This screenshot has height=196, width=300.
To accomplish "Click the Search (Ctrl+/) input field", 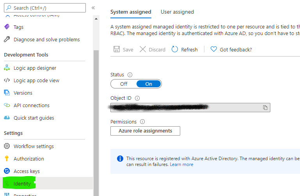I will click(x=45, y=8).
